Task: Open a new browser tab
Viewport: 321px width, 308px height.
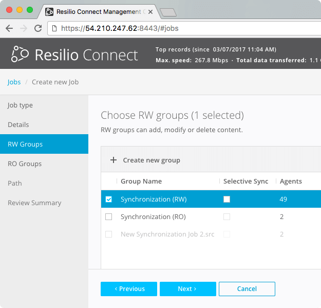Action: pos(168,12)
